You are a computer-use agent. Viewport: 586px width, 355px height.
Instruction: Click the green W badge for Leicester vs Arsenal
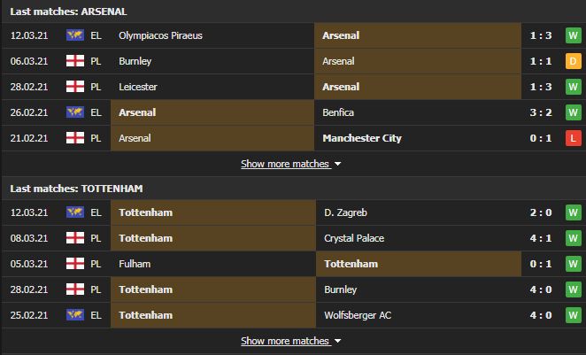click(574, 87)
